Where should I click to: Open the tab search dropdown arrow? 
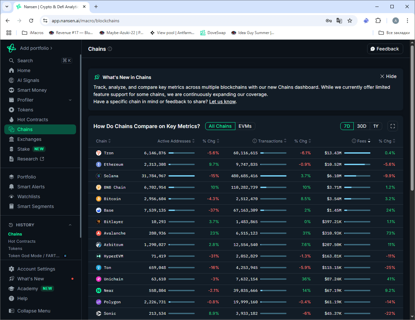[7, 7]
